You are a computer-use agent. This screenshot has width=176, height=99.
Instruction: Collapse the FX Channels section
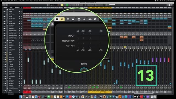pos(8,80)
